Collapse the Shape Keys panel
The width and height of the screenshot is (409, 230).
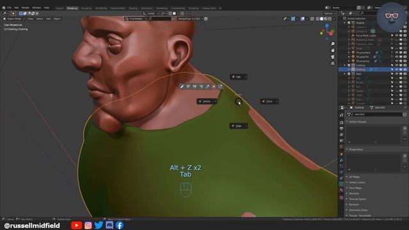click(355, 149)
